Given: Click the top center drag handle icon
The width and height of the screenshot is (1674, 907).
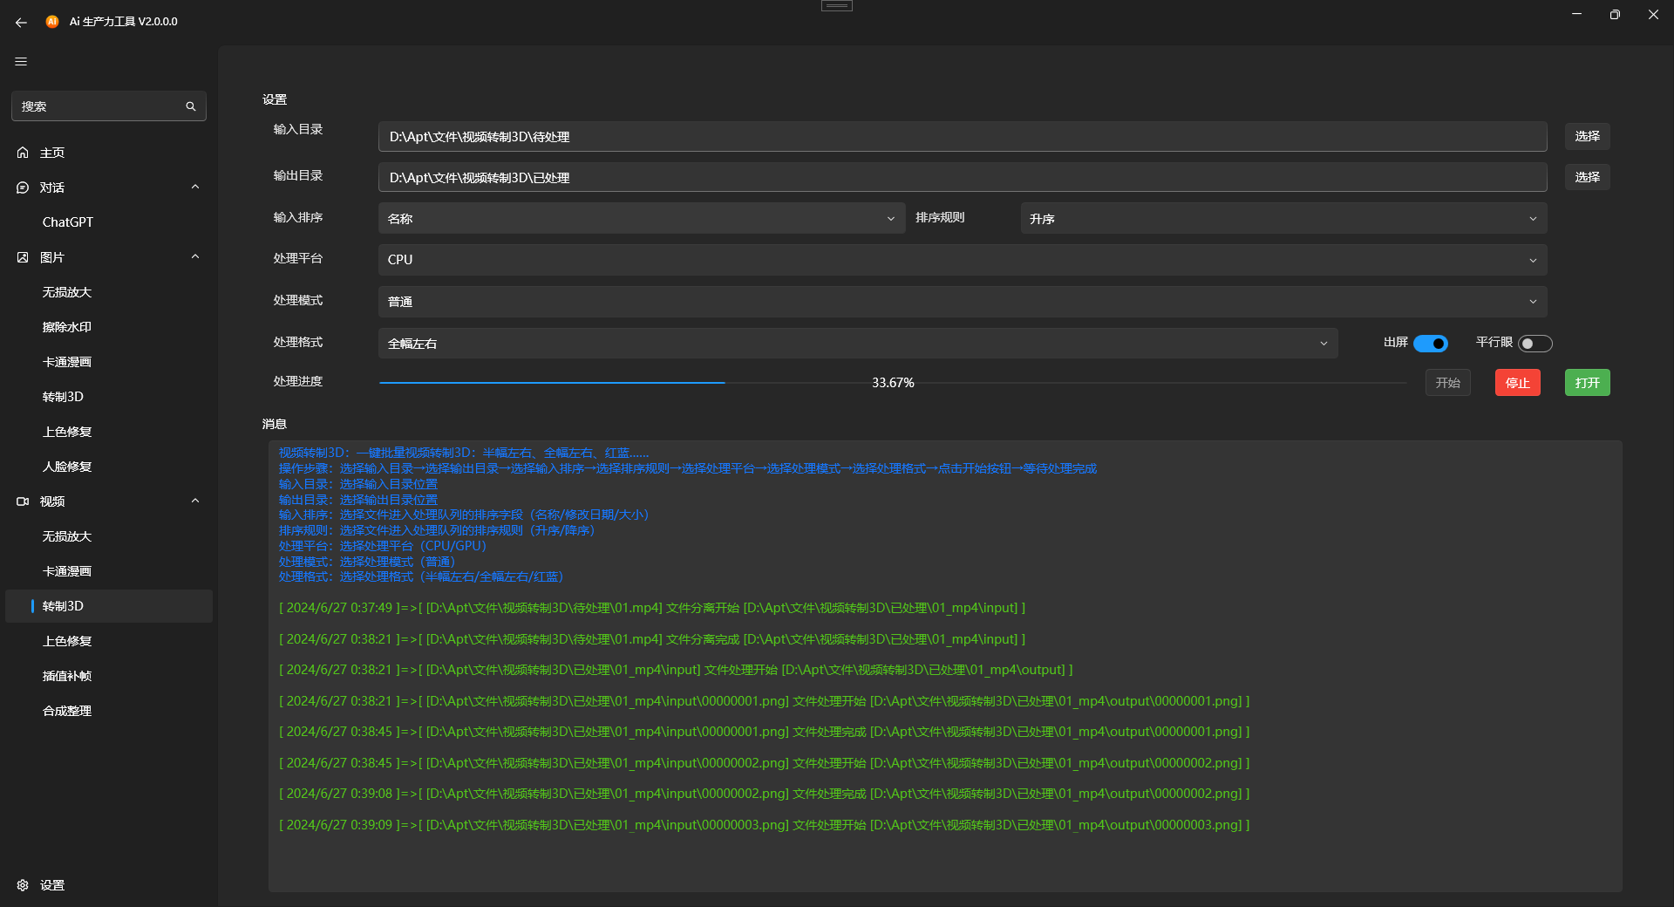Looking at the screenshot, I should (x=837, y=5).
